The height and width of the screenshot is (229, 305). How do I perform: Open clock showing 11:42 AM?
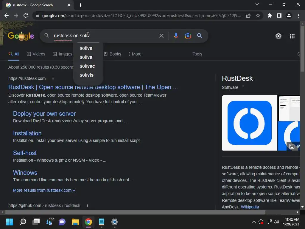(x=291, y=222)
